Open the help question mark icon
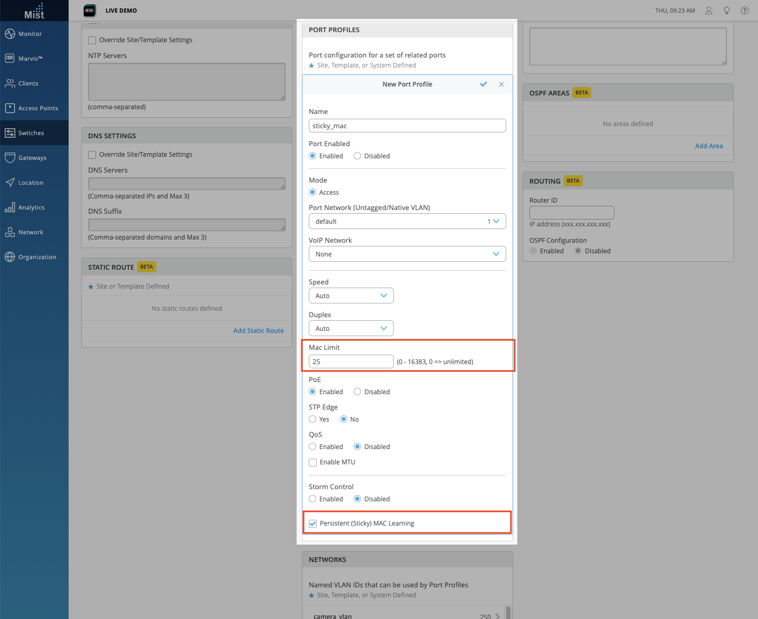 [x=745, y=11]
